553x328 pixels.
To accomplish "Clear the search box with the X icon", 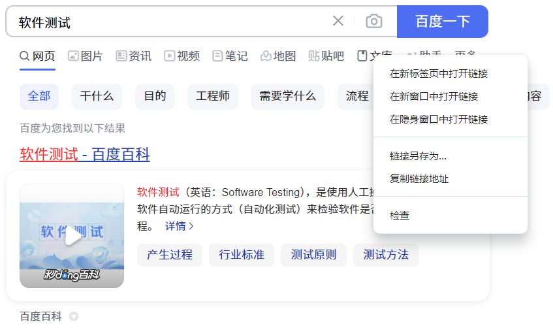I will click(x=338, y=21).
